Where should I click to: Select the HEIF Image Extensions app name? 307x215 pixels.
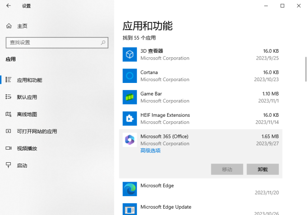pos(165,115)
